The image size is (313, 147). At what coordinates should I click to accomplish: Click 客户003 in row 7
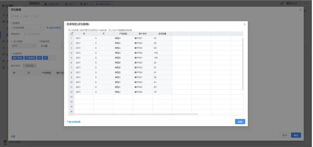pyautogui.click(x=143, y=68)
